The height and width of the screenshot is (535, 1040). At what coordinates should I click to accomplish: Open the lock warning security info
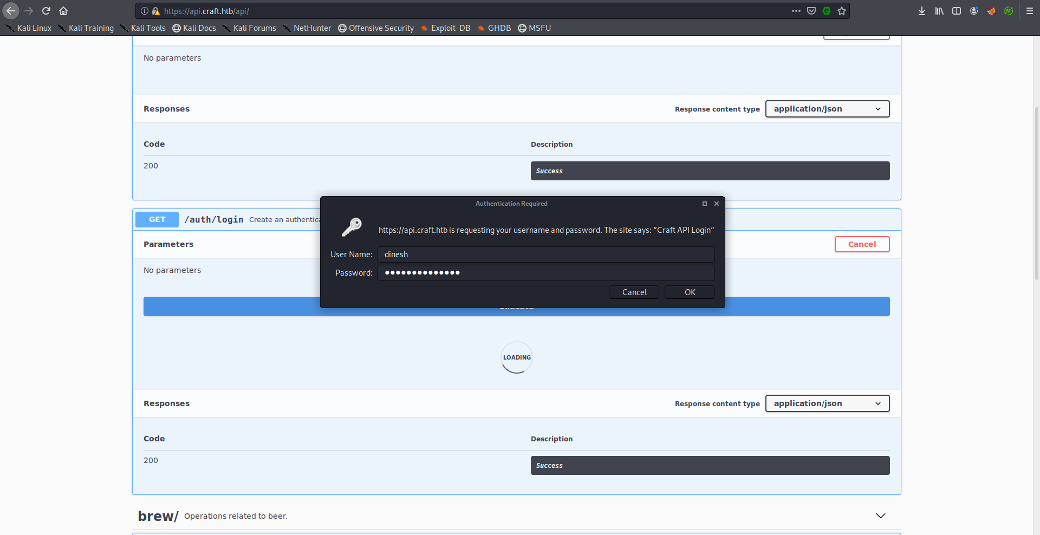[155, 11]
